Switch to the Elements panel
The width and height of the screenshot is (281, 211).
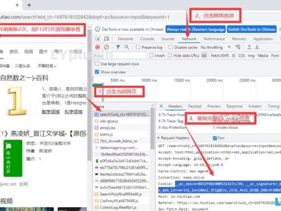tap(126, 39)
